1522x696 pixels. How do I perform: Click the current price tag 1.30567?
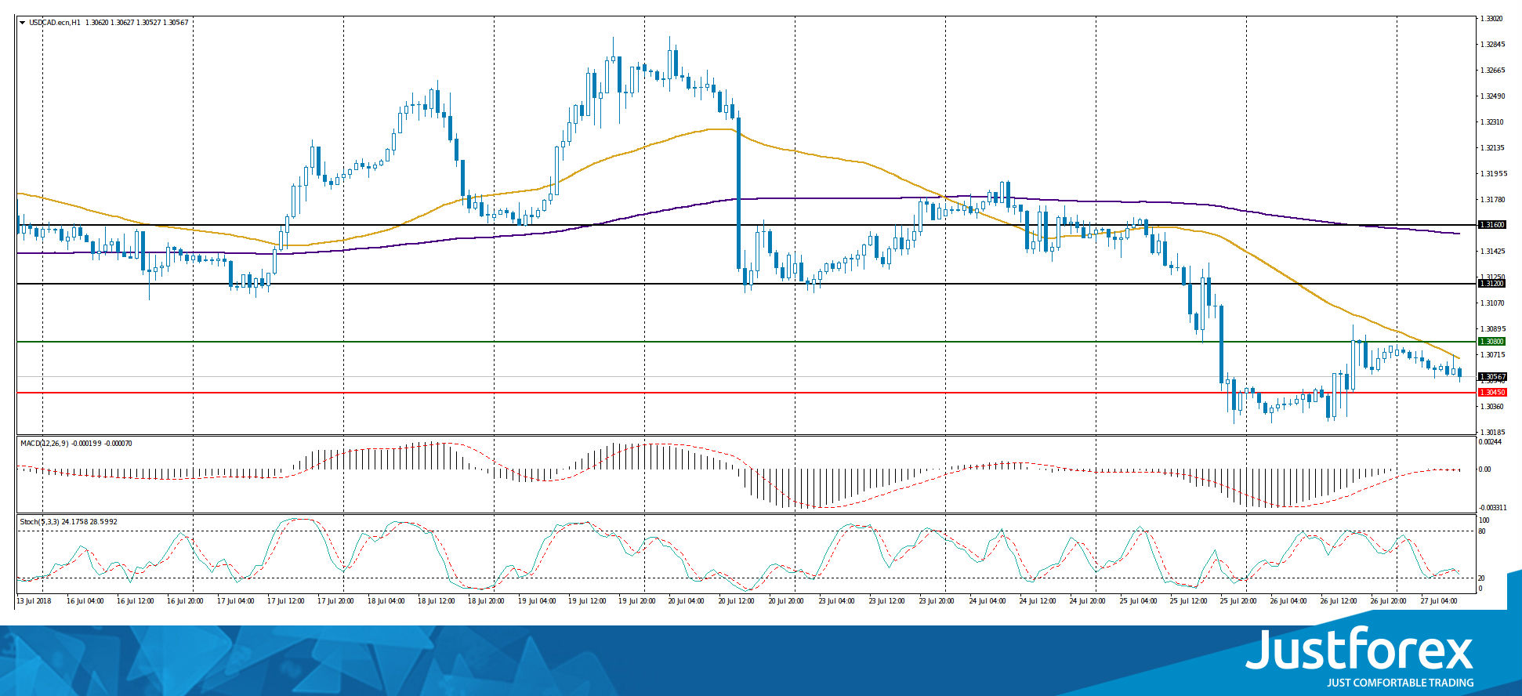(x=1491, y=377)
